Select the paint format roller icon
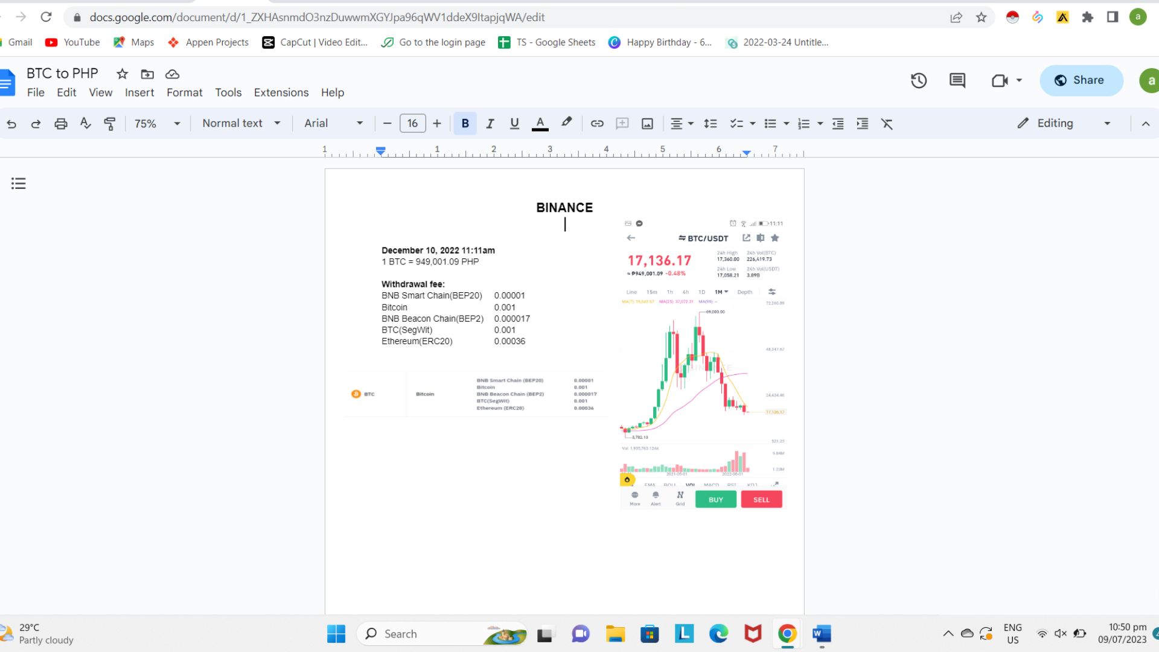1159x652 pixels. point(110,124)
